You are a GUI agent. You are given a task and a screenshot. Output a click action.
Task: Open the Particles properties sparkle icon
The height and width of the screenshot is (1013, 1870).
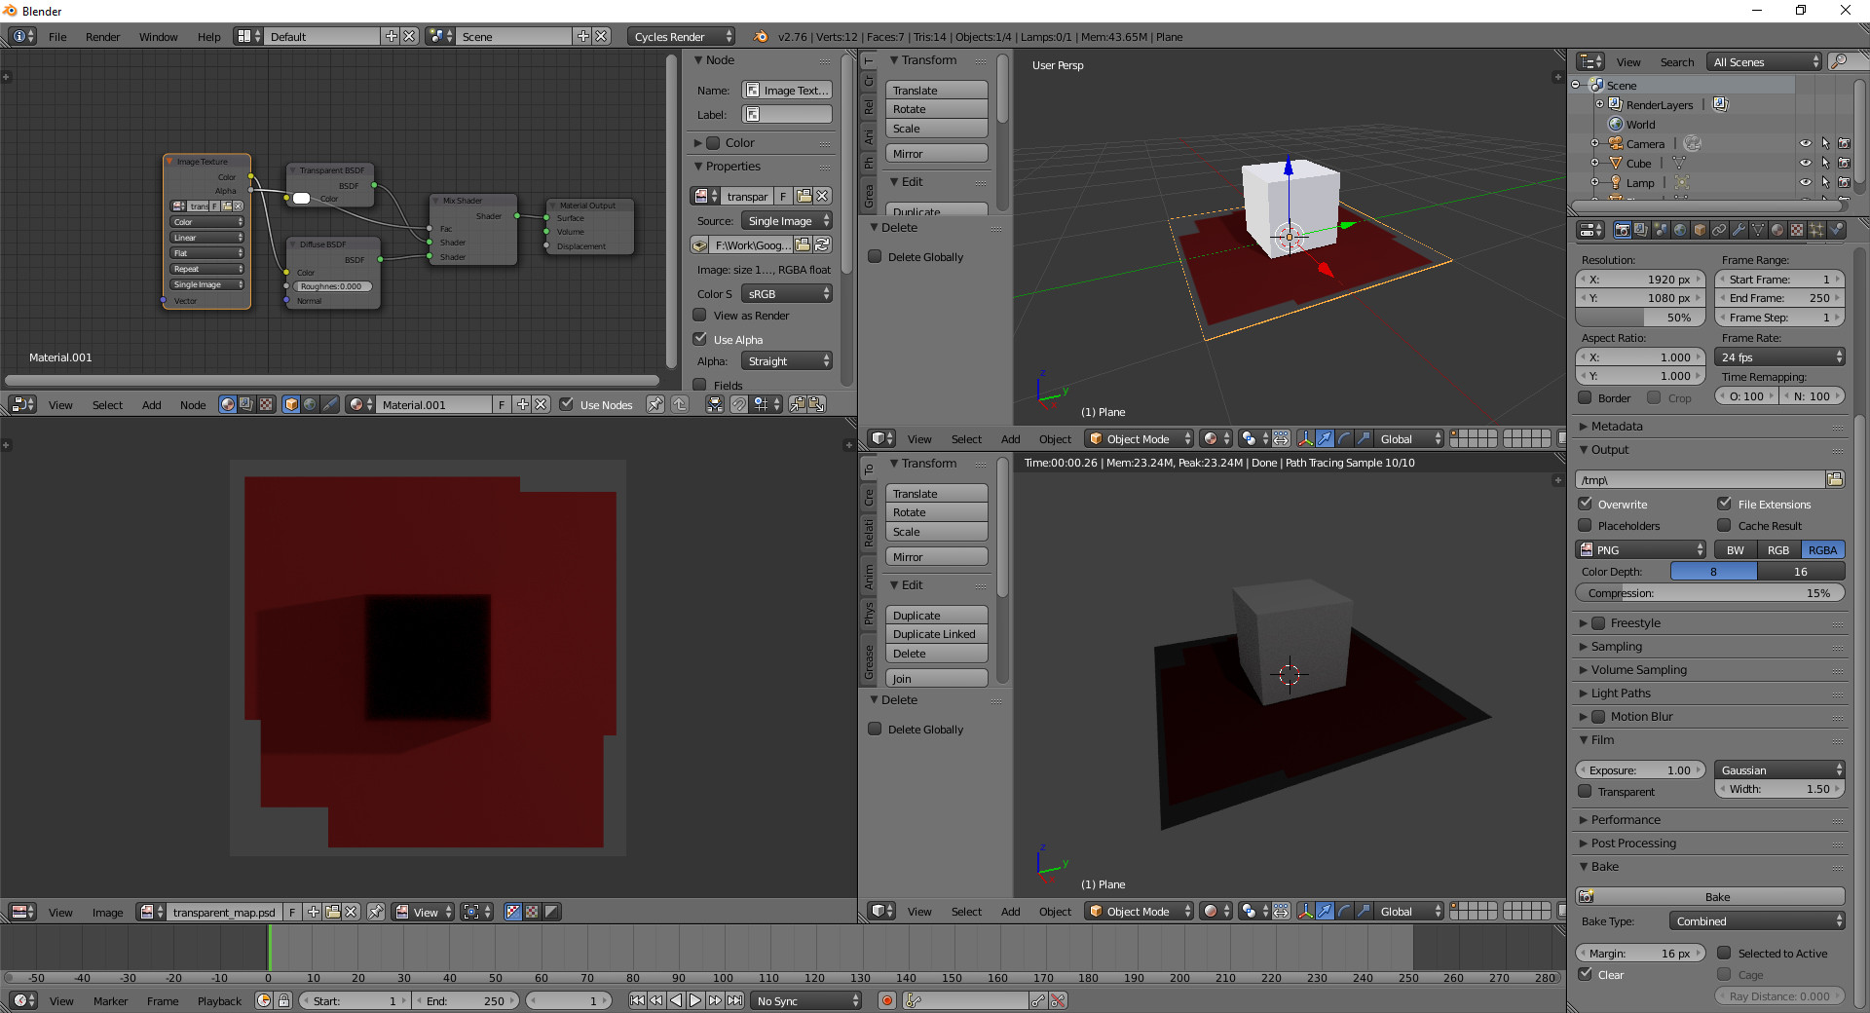1816,230
